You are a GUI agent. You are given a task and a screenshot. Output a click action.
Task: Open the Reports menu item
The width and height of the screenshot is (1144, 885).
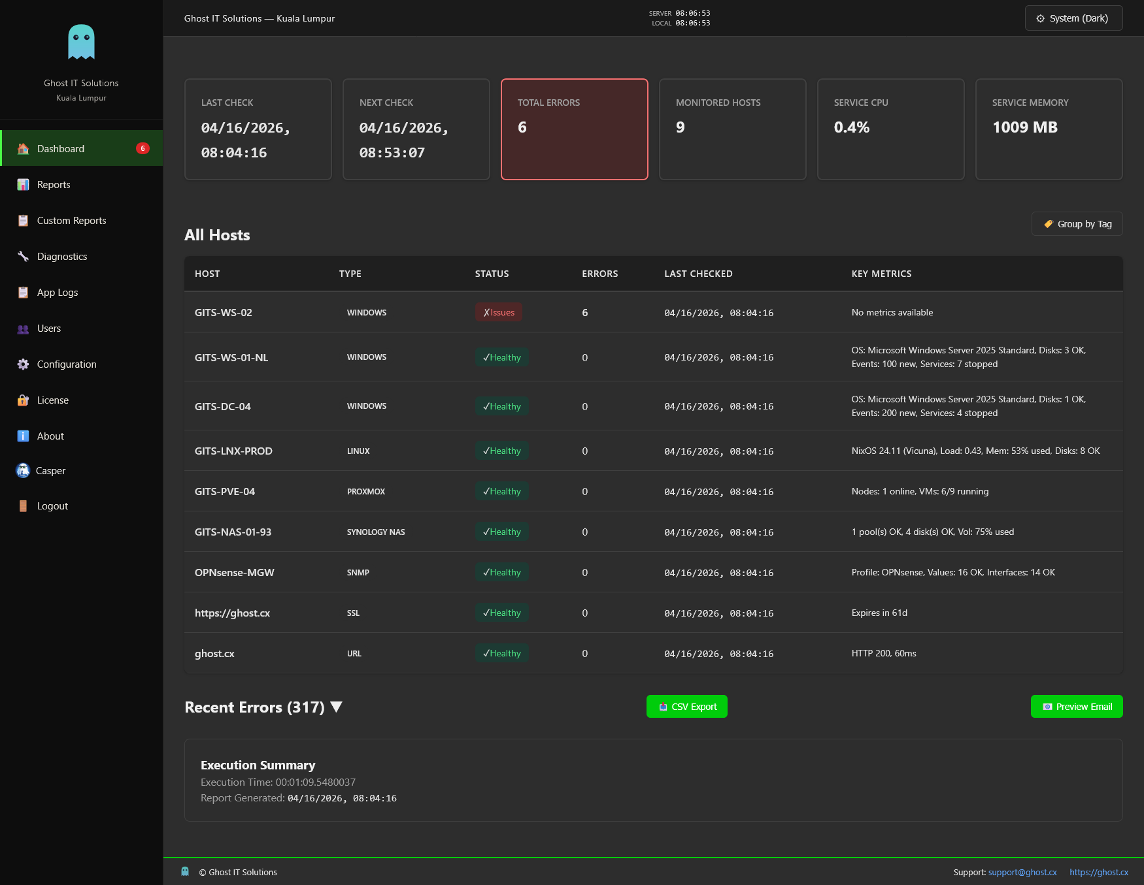(81, 185)
